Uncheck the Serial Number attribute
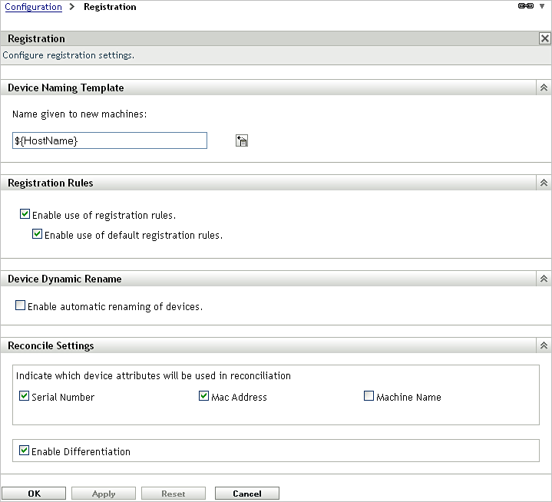This screenshot has height=502, width=552. pyautogui.click(x=25, y=397)
